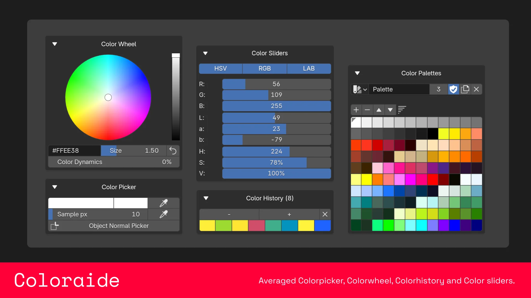This screenshot has height=298, width=531.
Task: Add a new color with the plus icon
Action: 356,110
